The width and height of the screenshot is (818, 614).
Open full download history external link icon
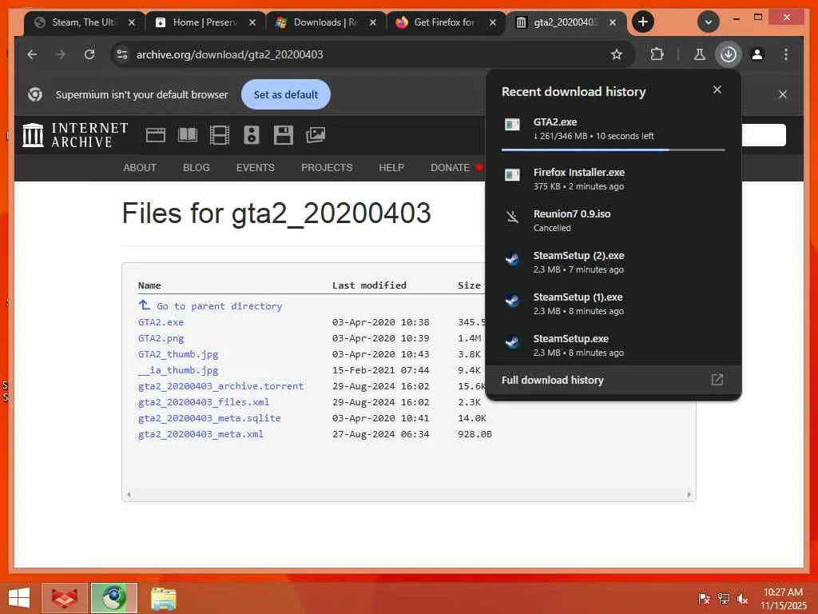tap(717, 380)
